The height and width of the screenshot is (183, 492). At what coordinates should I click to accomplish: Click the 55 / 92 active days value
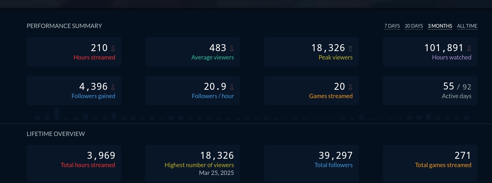pos(457,86)
